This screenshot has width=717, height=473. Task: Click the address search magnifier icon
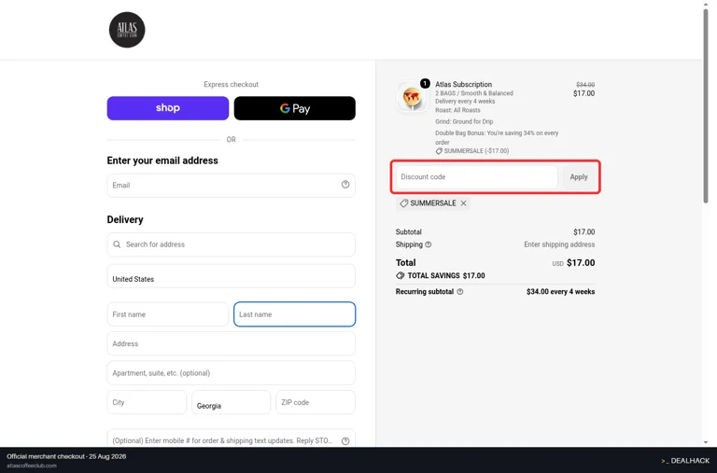coord(117,244)
